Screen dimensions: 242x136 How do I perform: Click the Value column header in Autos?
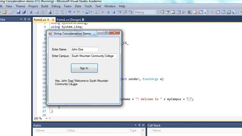pos(97,130)
